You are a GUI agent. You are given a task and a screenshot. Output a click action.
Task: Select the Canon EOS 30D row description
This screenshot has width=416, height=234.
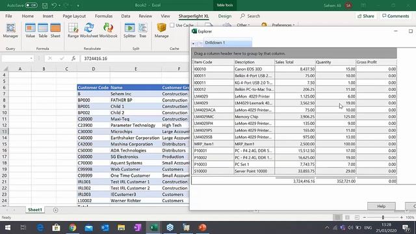coord(254,69)
